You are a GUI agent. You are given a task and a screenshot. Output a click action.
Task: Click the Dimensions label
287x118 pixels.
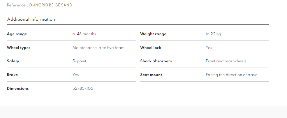pyautogui.click(x=18, y=88)
